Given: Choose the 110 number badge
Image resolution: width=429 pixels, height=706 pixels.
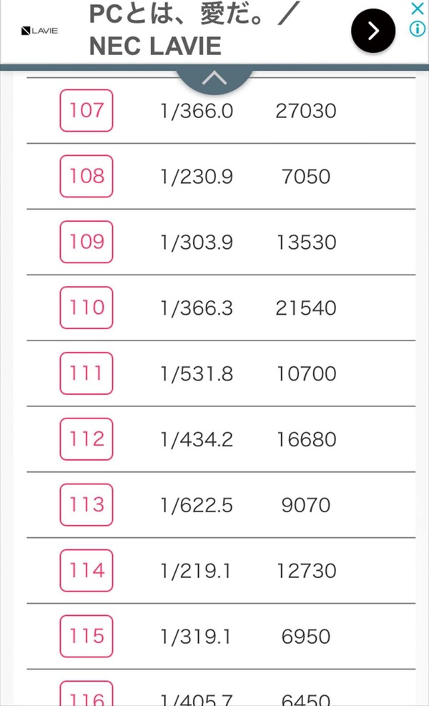Looking at the screenshot, I should click(87, 308).
